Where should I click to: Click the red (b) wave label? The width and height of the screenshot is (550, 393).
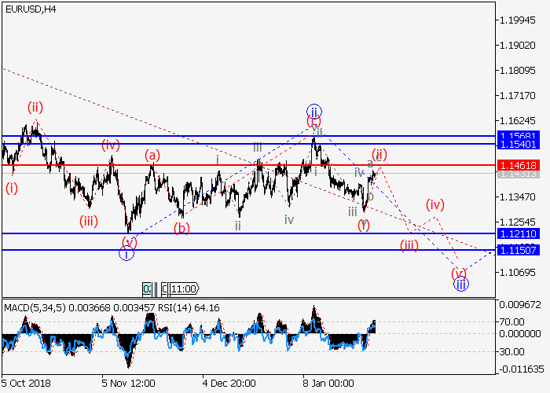(x=182, y=229)
